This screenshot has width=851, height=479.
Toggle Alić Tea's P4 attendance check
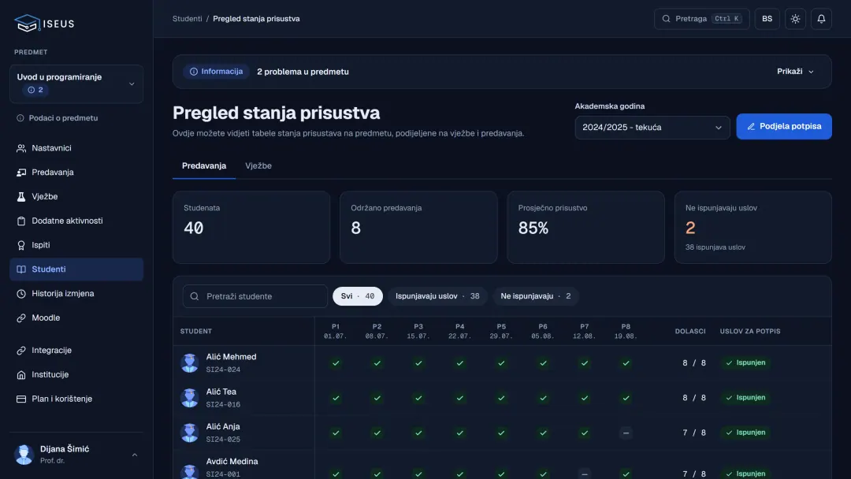click(459, 398)
